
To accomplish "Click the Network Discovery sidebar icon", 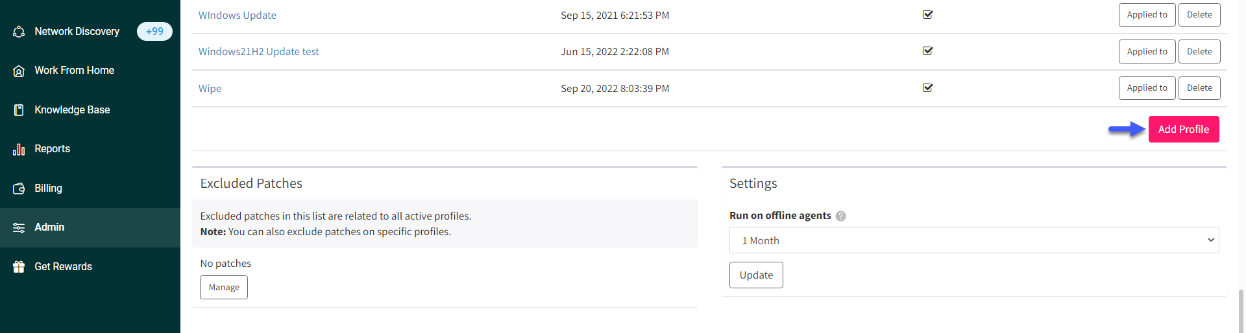I will (19, 32).
